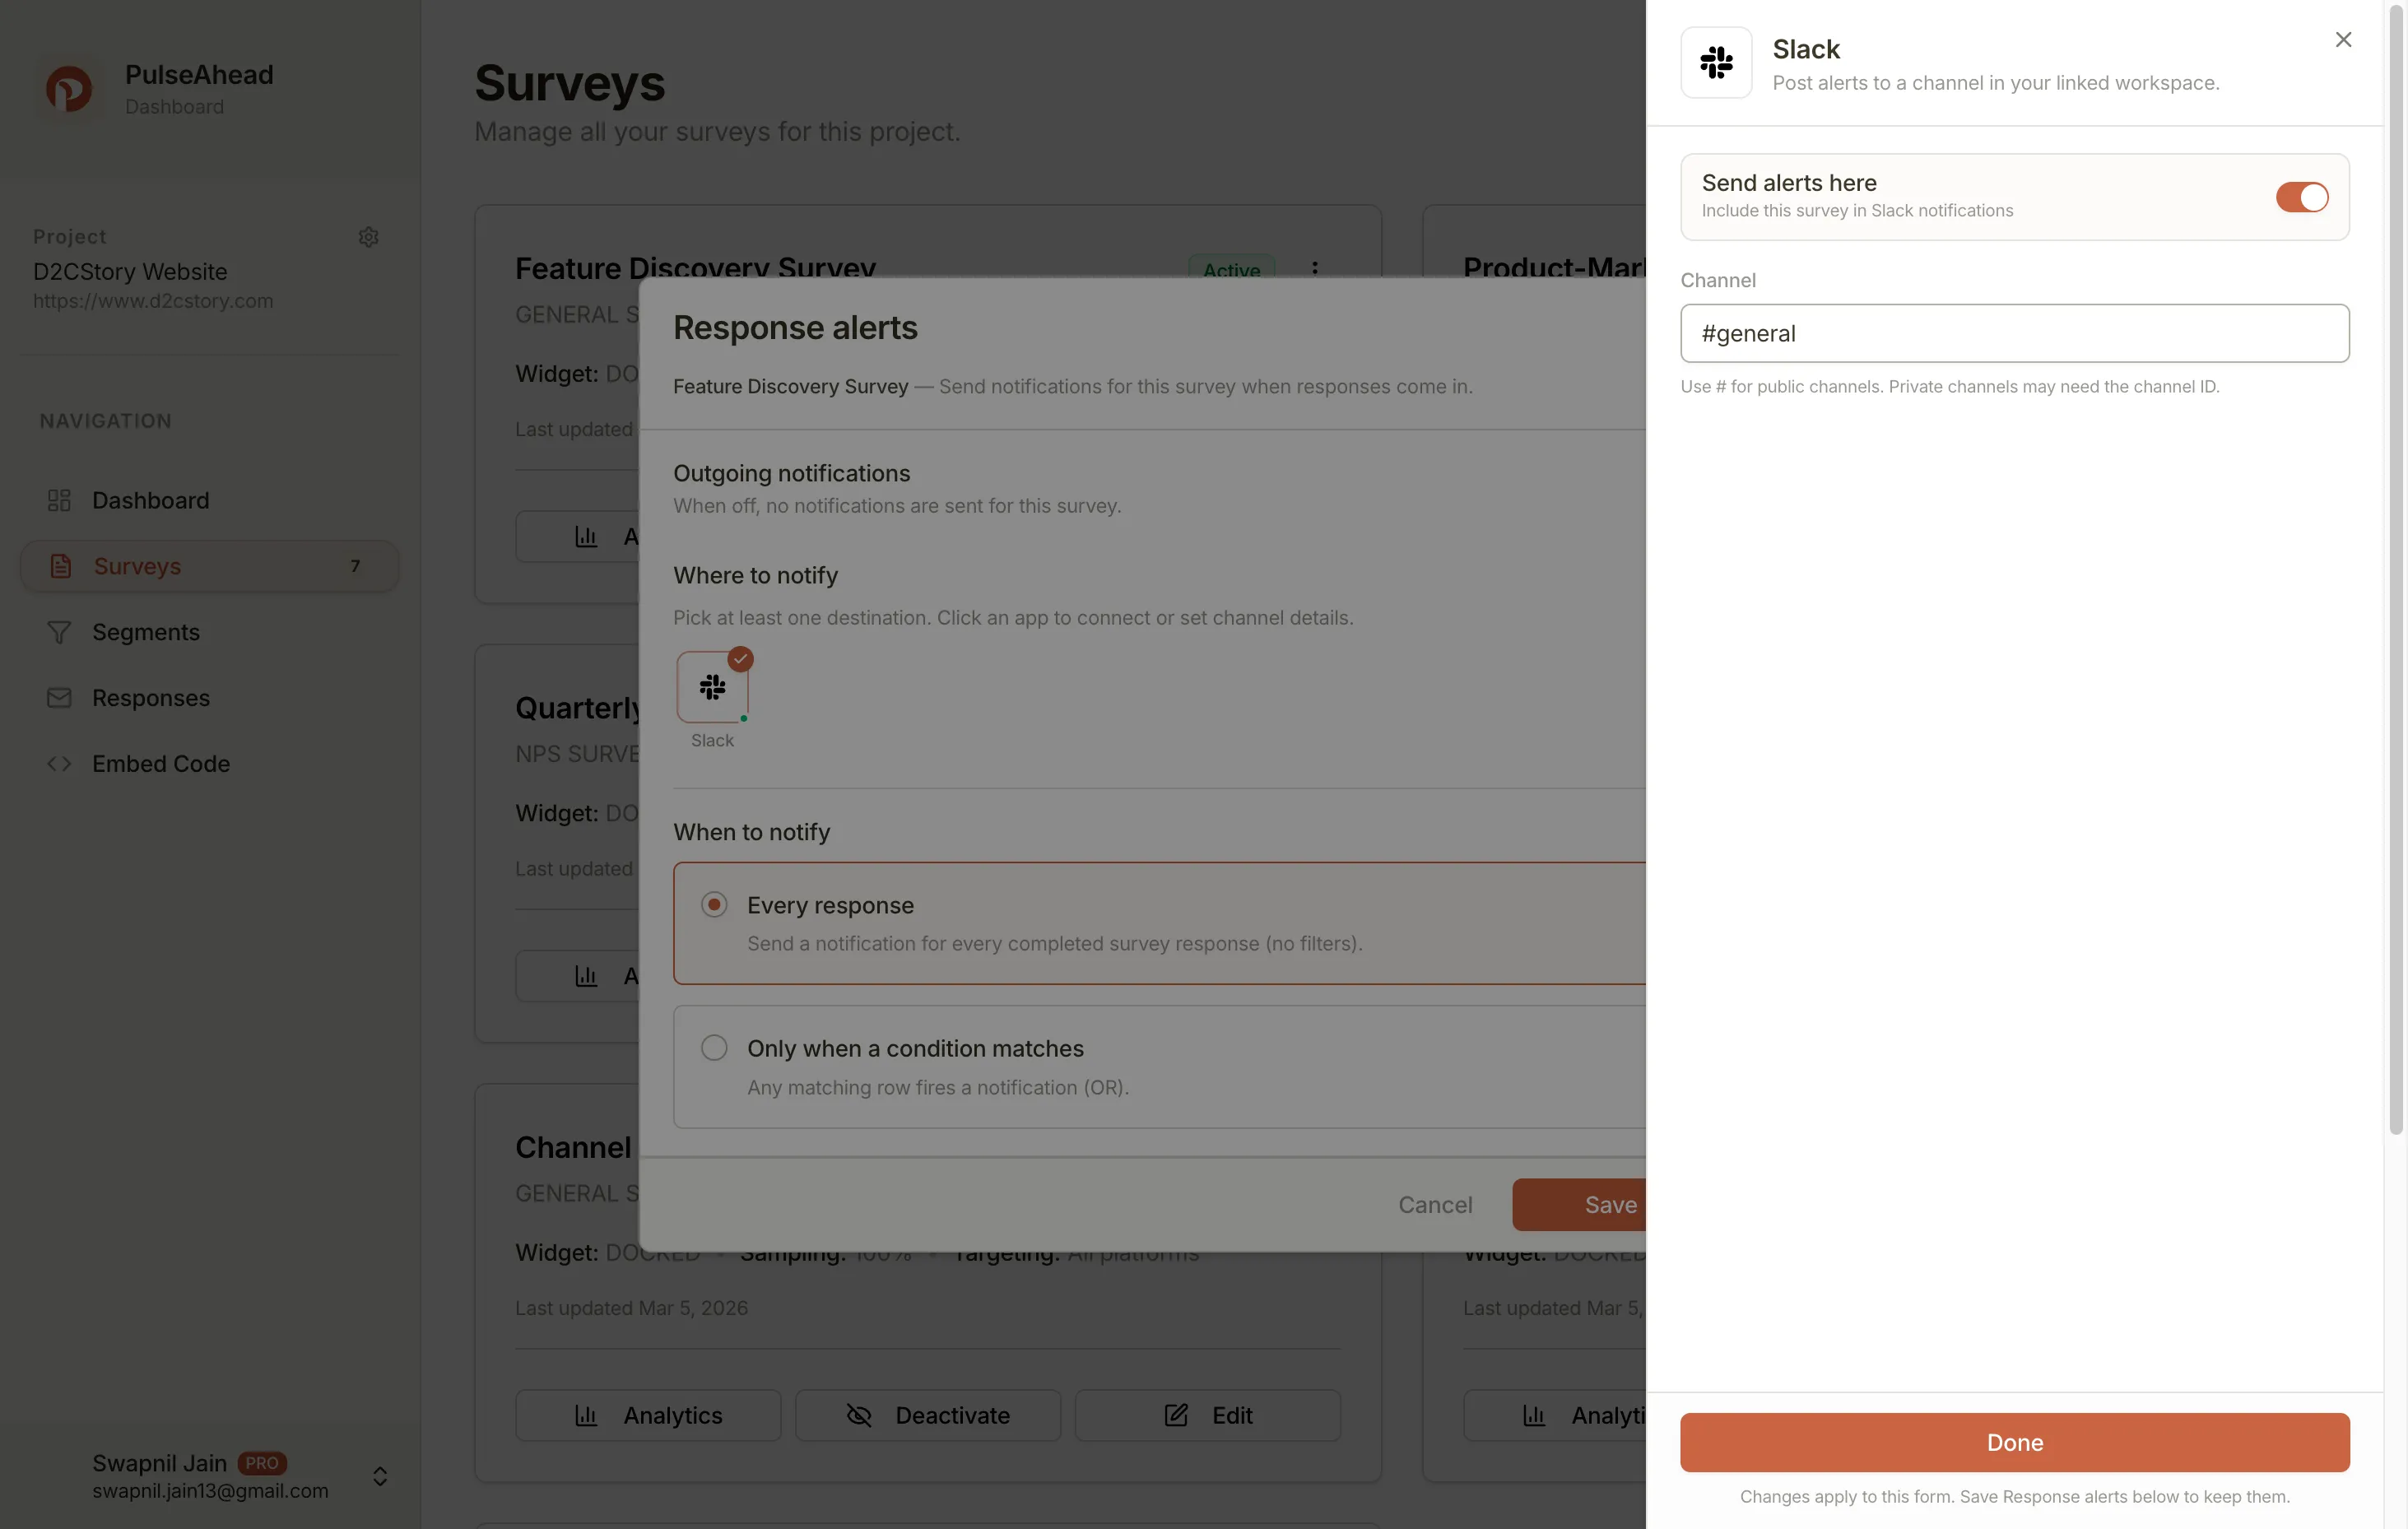This screenshot has height=1529, width=2408.
Task: Click the Segments funnel icon
Action: pyautogui.click(x=60, y=632)
